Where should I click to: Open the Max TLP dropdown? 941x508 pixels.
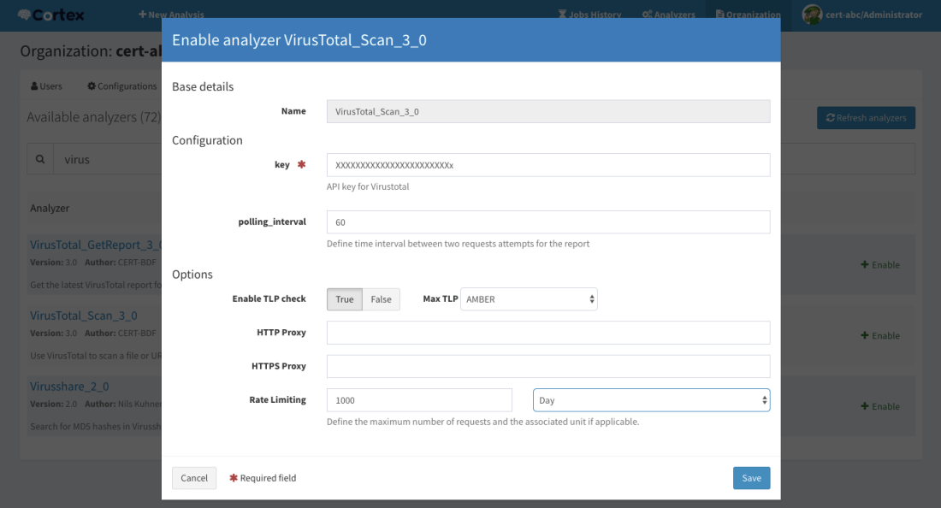pos(529,299)
